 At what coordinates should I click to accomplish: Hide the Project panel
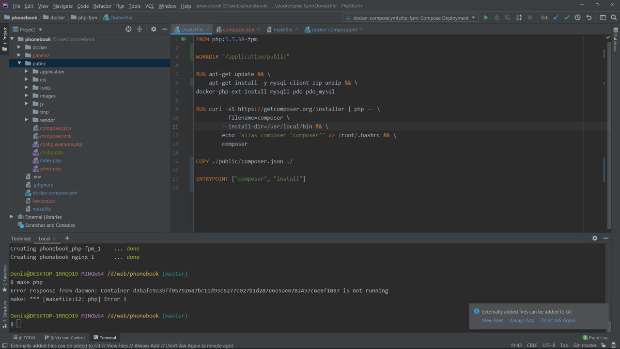(164, 29)
